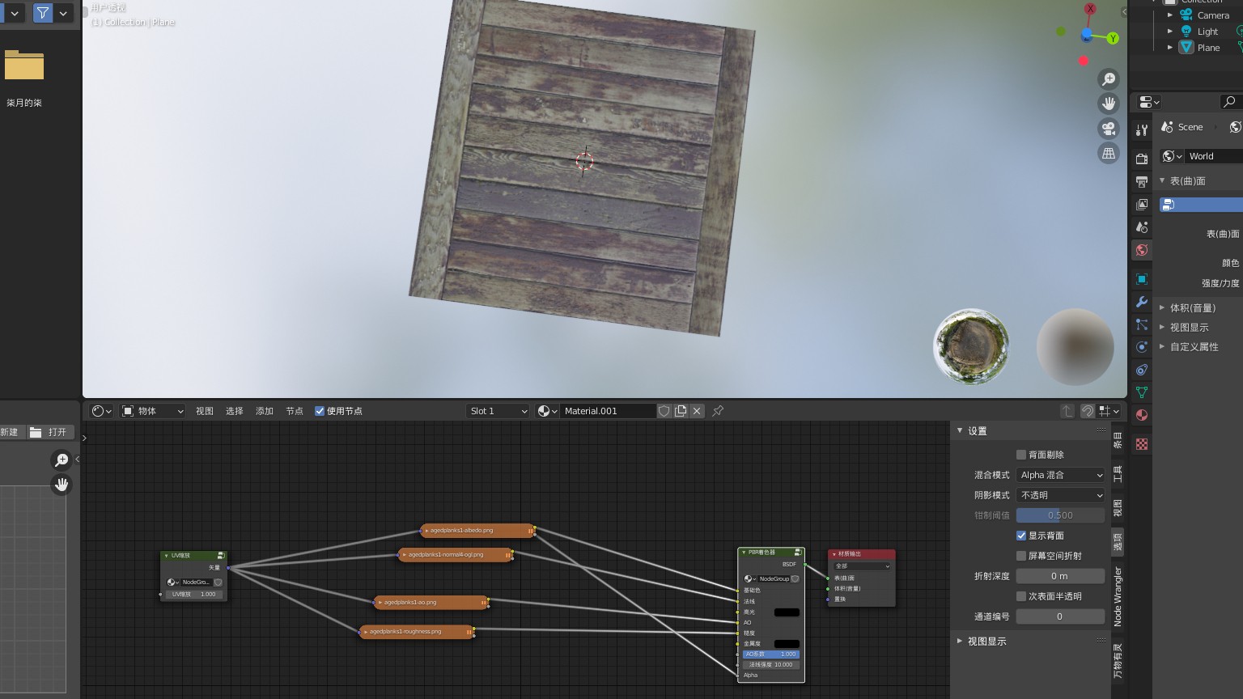Switch viewport to perspective/orthographic grid icon
Screen dimensions: 1243x699
click(x=1108, y=154)
